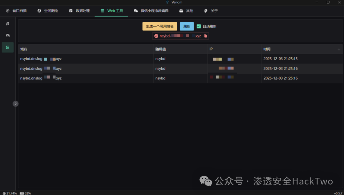Click a redacted IP color block in the first row
Image resolution: width=344 pixels, height=195 pixels.
tap(217, 59)
